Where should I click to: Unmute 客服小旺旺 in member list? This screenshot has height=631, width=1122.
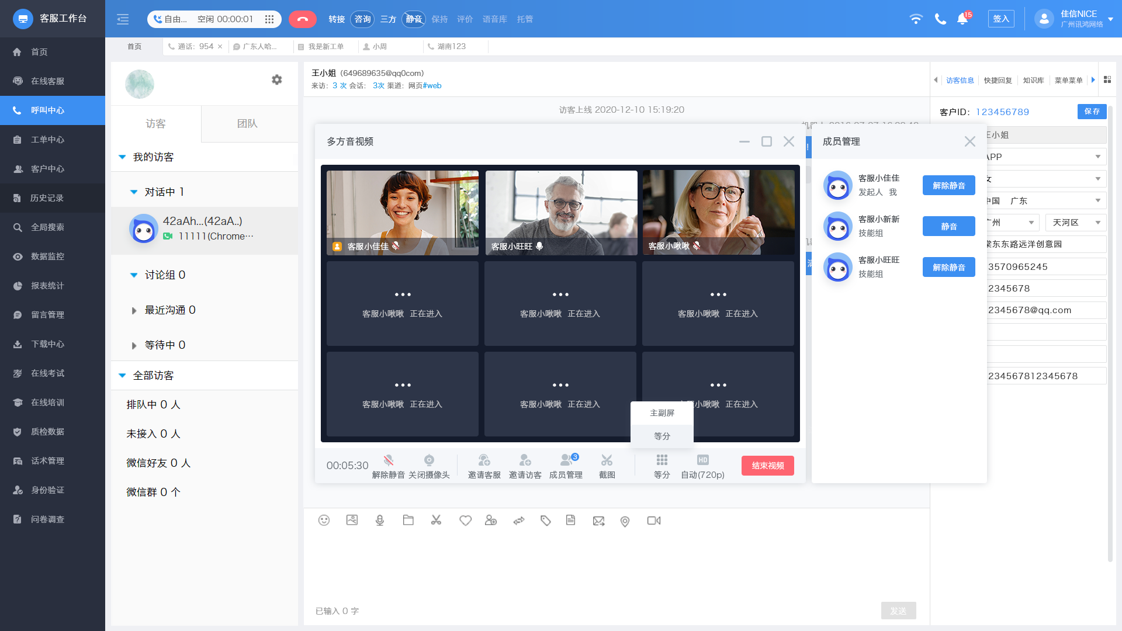(x=948, y=267)
